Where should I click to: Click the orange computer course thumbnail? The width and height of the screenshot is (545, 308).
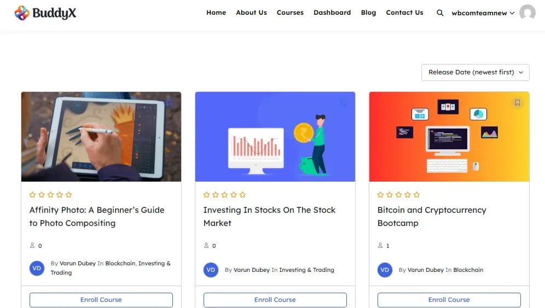(x=449, y=137)
